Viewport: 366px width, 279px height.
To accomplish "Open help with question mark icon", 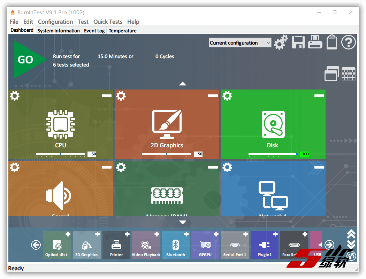I will [349, 42].
